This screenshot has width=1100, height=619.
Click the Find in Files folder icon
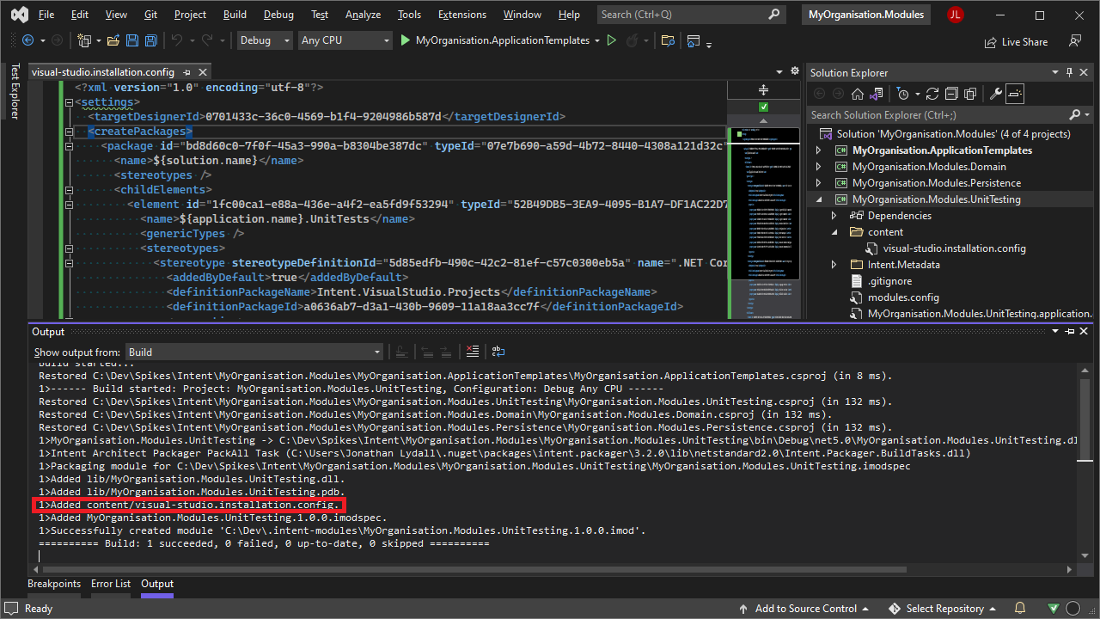tap(668, 40)
